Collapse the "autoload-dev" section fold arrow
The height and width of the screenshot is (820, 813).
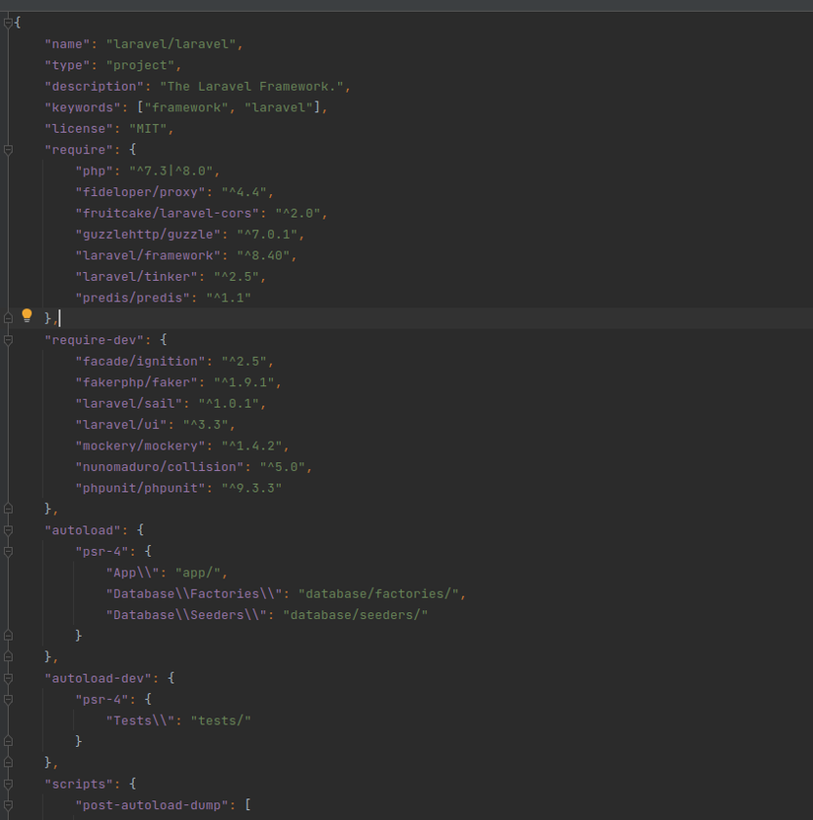(8, 677)
